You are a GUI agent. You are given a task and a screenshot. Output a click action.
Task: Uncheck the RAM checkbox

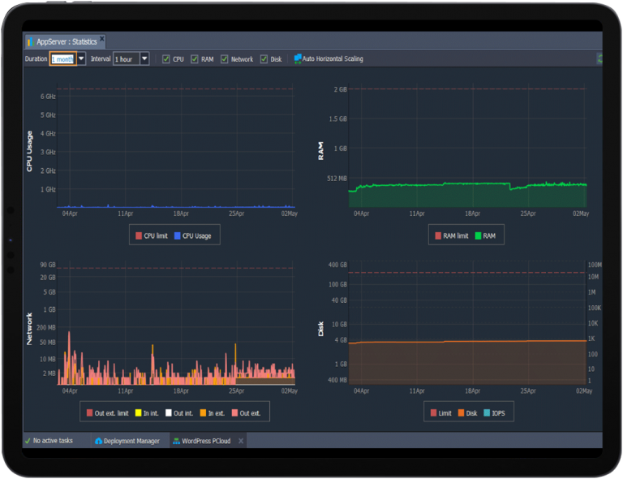click(195, 59)
